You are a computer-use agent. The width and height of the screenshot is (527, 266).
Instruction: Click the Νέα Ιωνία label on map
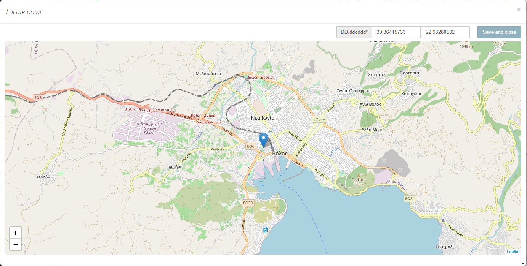263,118
